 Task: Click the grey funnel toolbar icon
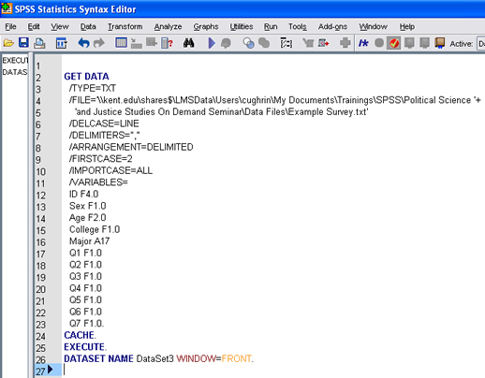point(308,43)
